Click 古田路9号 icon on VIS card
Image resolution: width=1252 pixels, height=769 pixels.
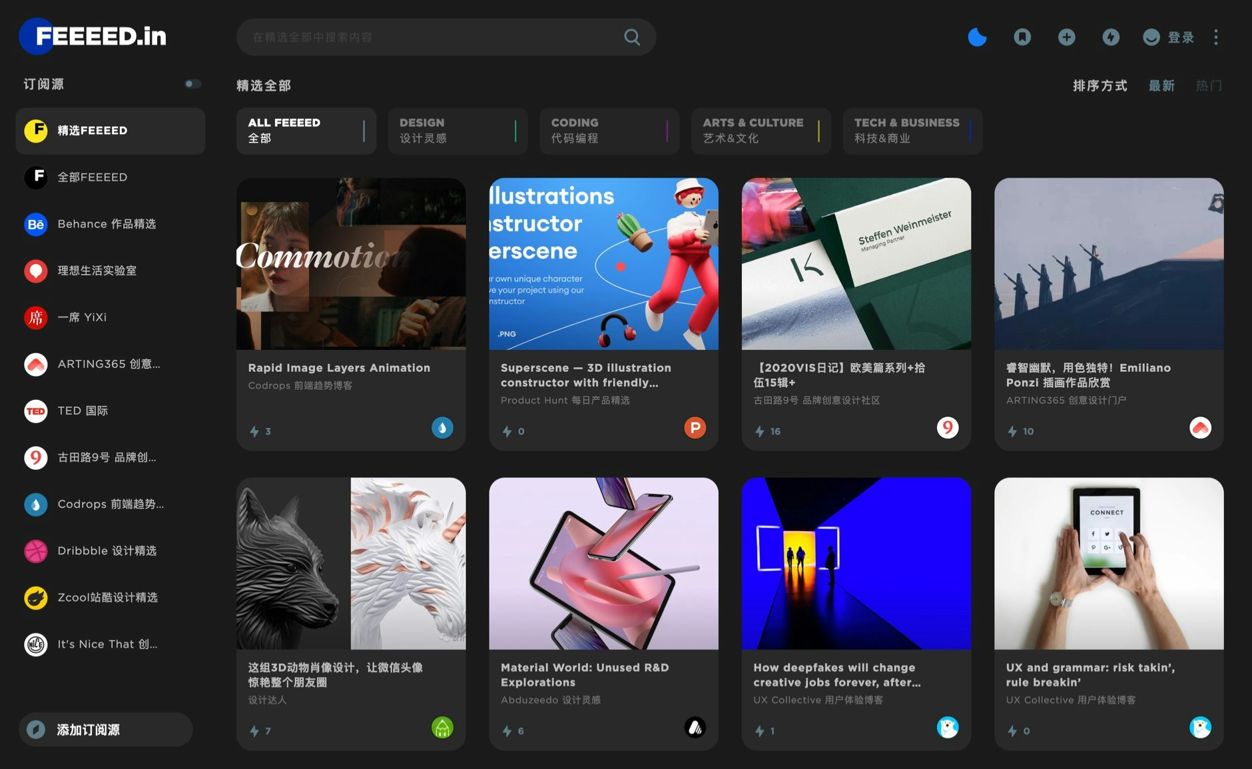[948, 428]
